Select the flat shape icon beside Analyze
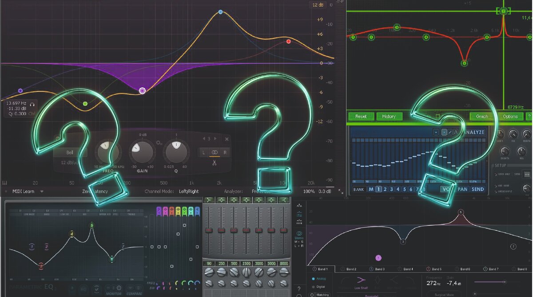533x297 pixels. 444,132
